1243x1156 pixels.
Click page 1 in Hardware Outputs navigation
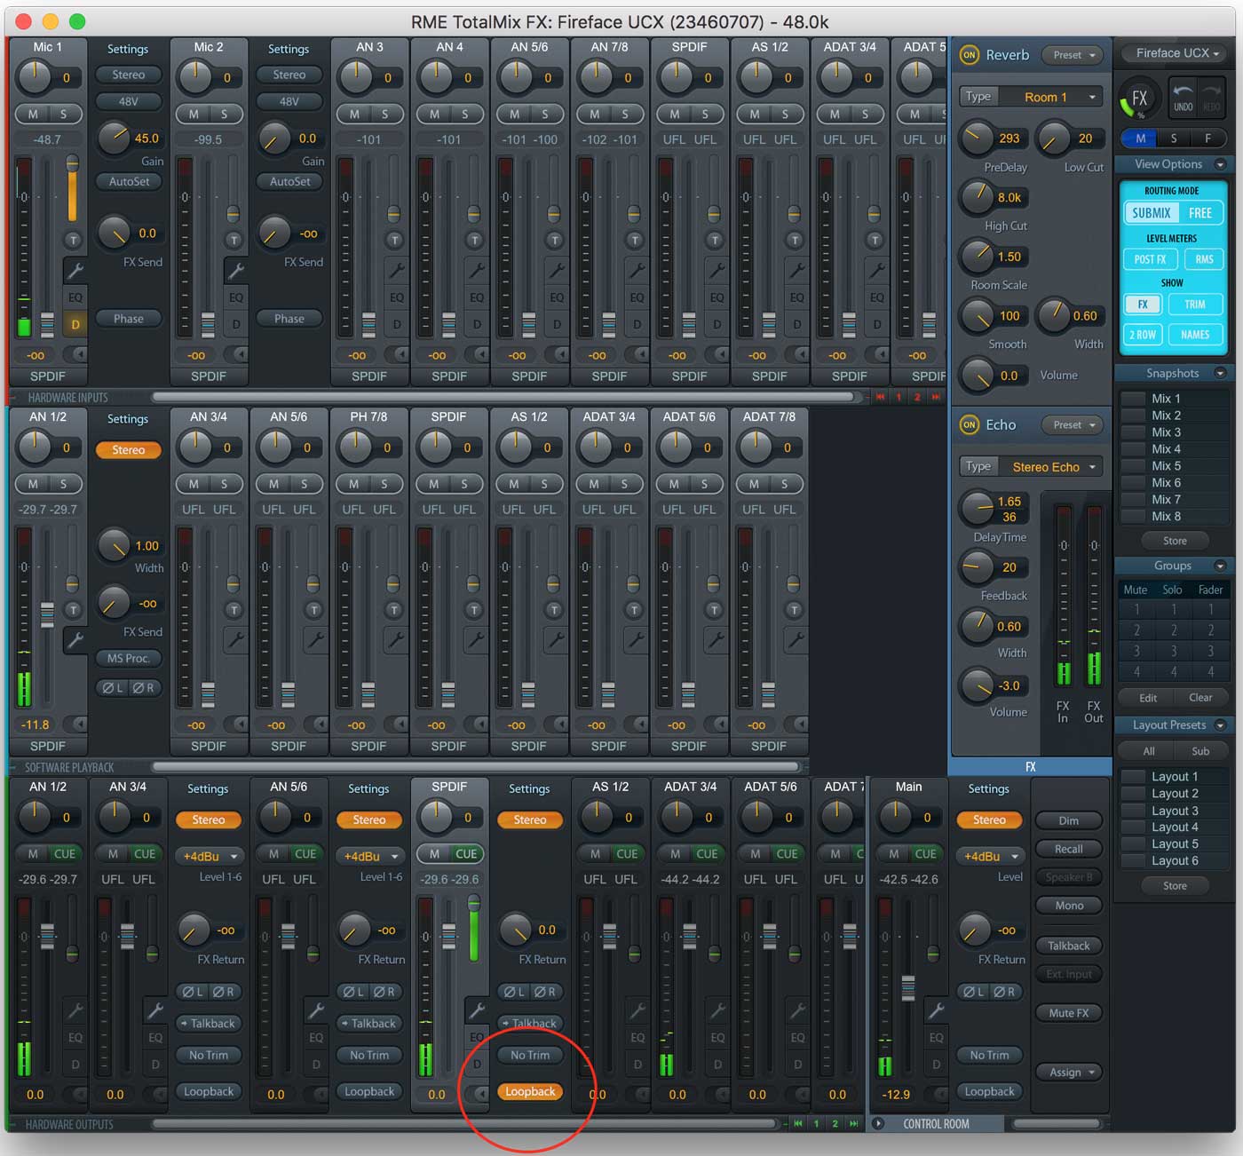point(817,1123)
